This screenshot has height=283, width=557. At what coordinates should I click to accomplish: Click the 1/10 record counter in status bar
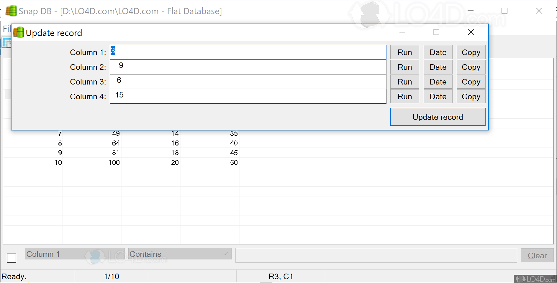point(111,277)
